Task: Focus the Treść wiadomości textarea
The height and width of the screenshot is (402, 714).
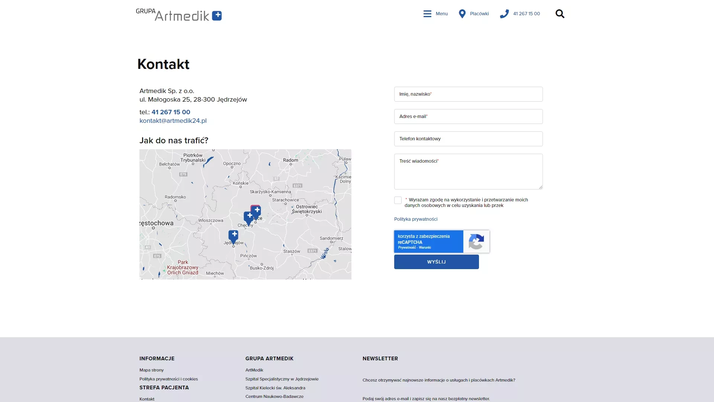Action: [469, 172]
